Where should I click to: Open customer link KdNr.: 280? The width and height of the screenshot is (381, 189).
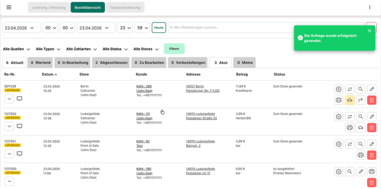144,86
